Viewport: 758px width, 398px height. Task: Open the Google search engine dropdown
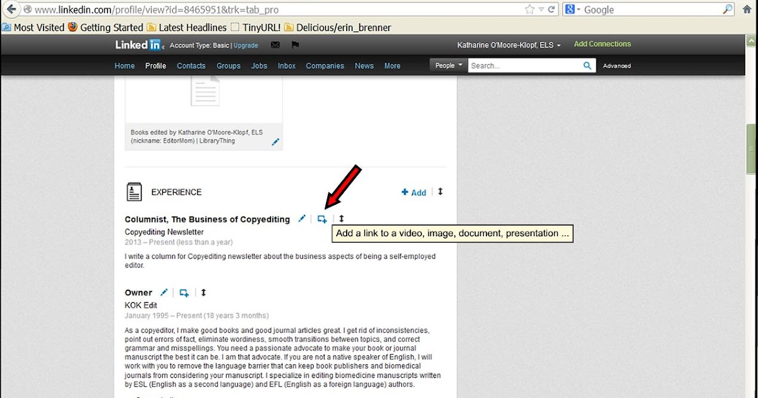pos(572,9)
